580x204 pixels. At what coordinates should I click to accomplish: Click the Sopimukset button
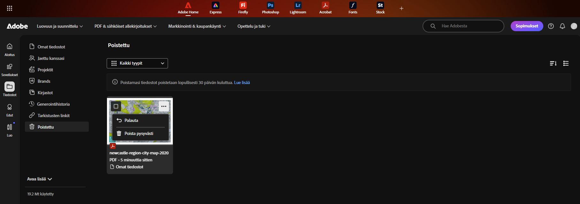[x=527, y=26]
